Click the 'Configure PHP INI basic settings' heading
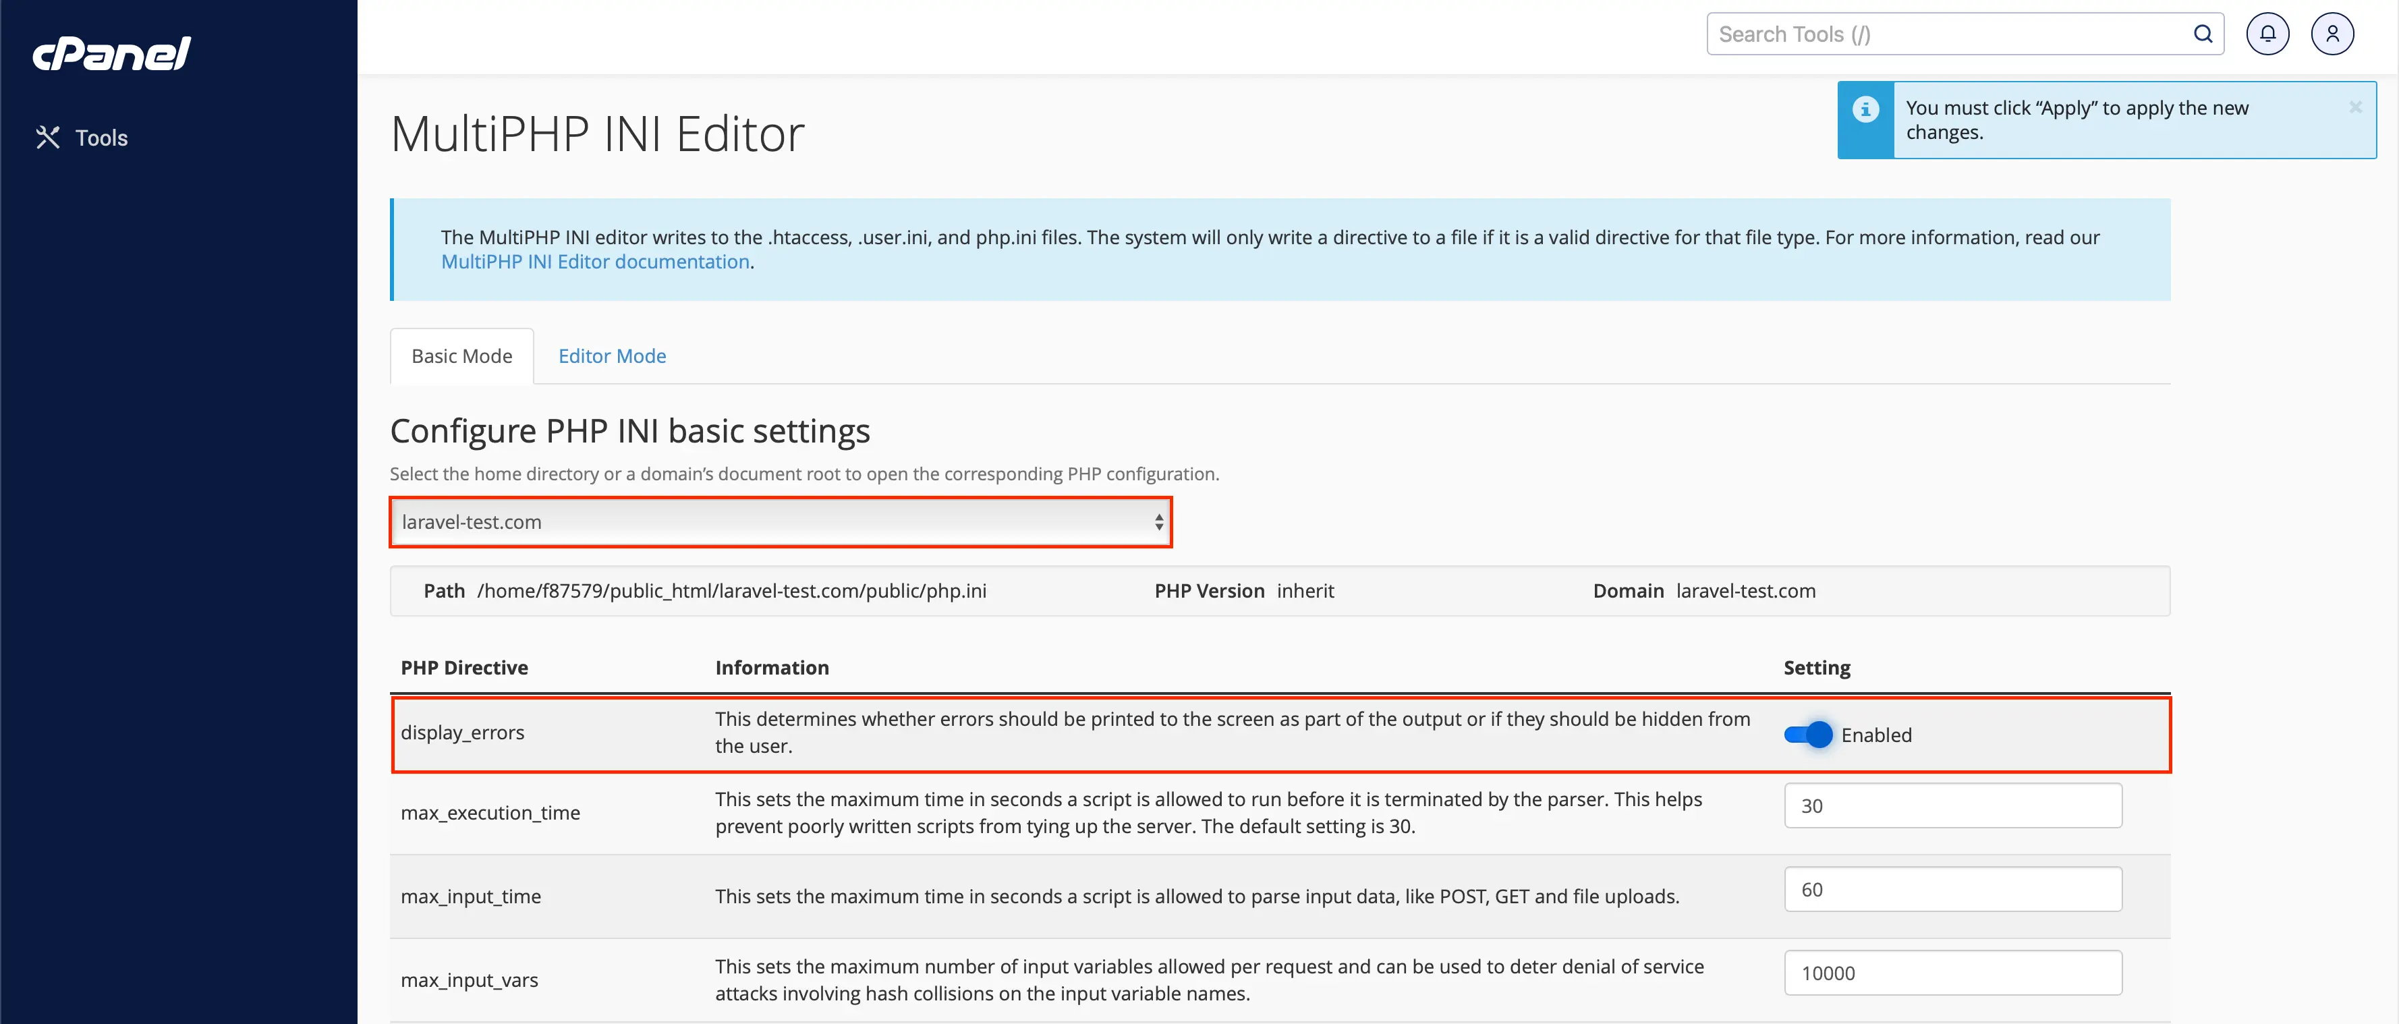Image resolution: width=2399 pixels, height=1024 pixels. tap(629, 431)
